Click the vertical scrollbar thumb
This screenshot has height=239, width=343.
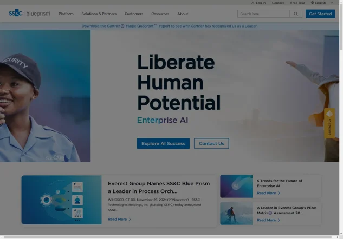[341, 26]
